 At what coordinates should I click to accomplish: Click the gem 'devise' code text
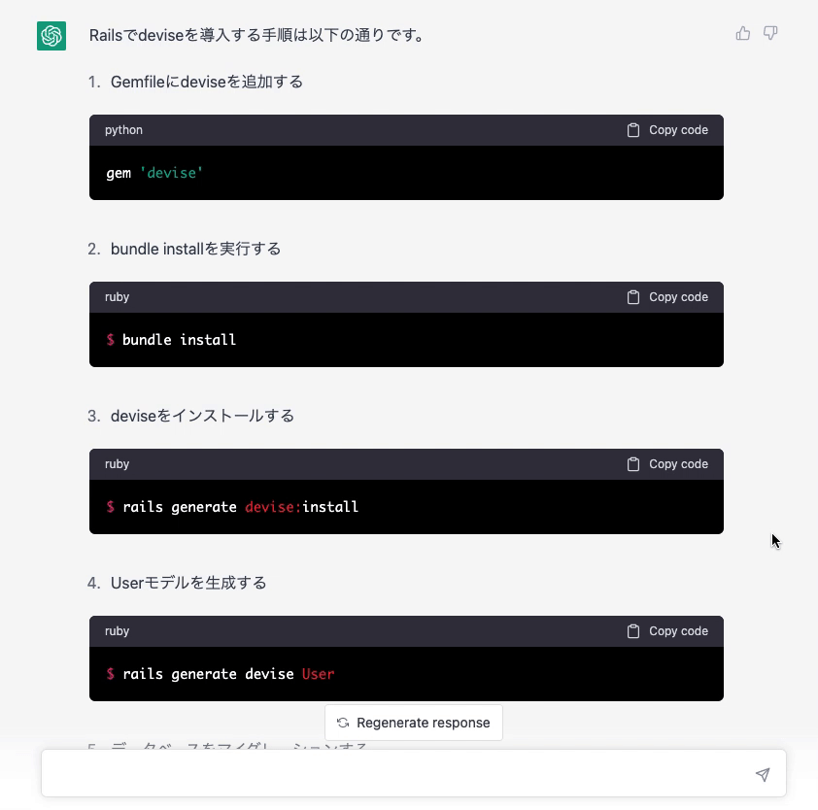click(x=154, y=173)
